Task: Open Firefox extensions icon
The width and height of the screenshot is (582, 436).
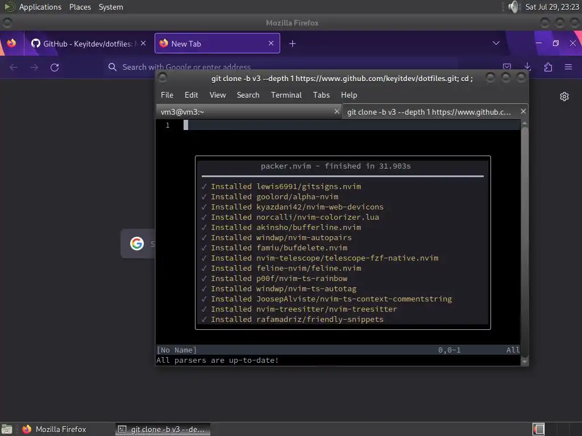Action: (x=548, y=67)
